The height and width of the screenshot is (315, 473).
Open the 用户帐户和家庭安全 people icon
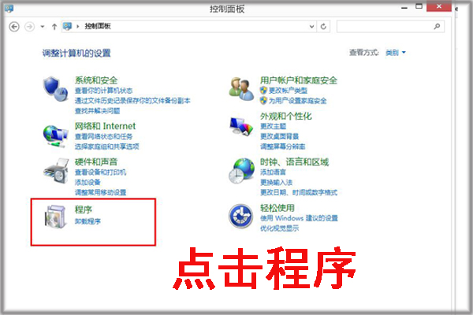click(241, 89)
